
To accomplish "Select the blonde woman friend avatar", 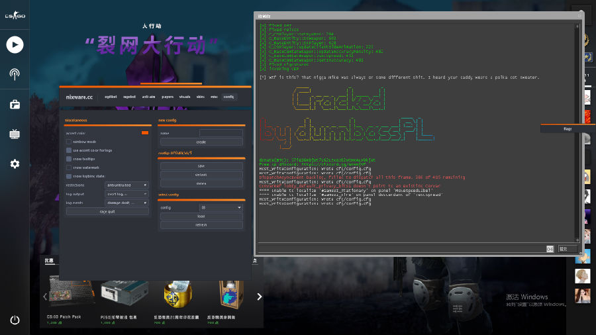I will 583,276.
